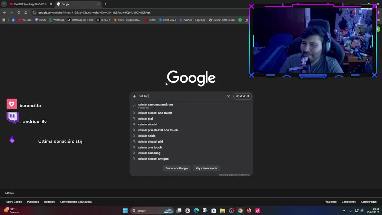This screenshot has width=382, height=215.
Task: Open the apps grid in bookmarks bar
Action: (4, 20)
